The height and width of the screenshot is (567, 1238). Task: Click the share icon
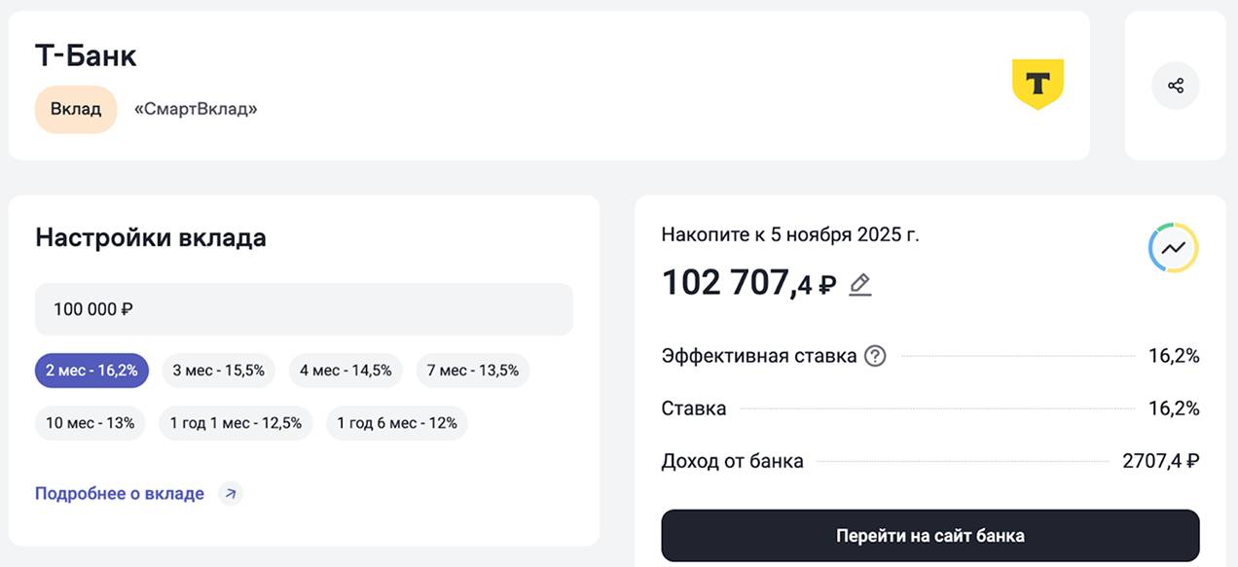[x=1175, y=86]
